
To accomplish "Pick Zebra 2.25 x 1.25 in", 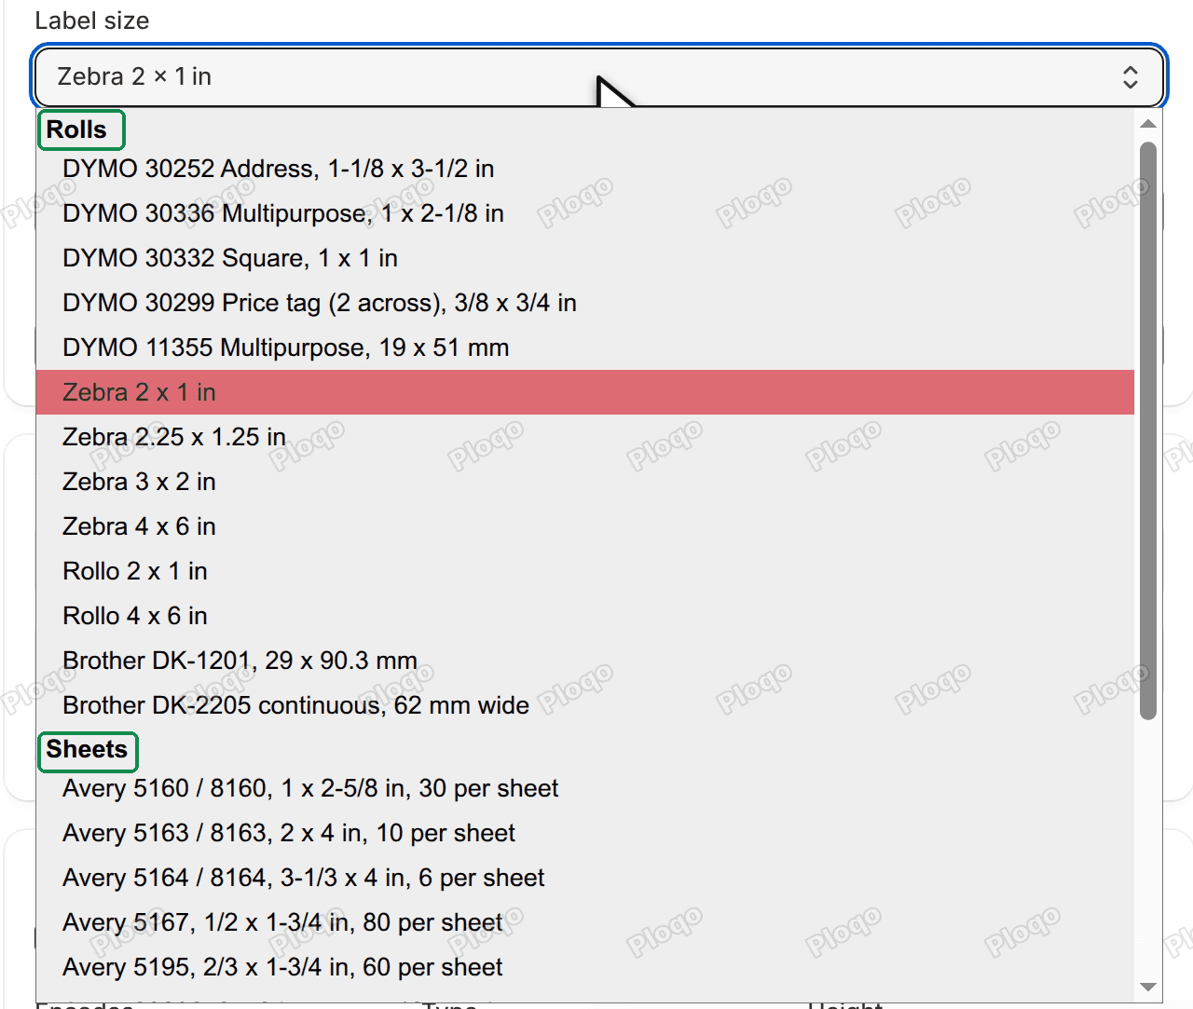I will tap(585, 437).
